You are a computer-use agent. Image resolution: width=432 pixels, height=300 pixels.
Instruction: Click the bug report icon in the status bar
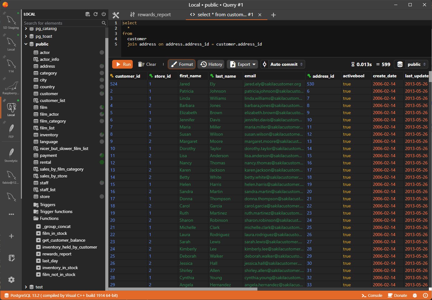[x=415, y=295]
